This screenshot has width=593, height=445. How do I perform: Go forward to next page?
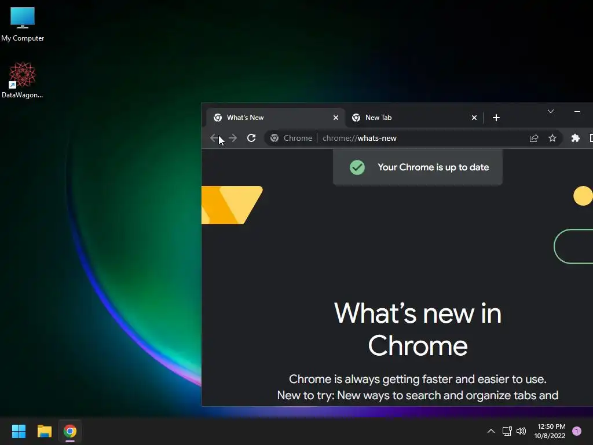tap(233, 138)
